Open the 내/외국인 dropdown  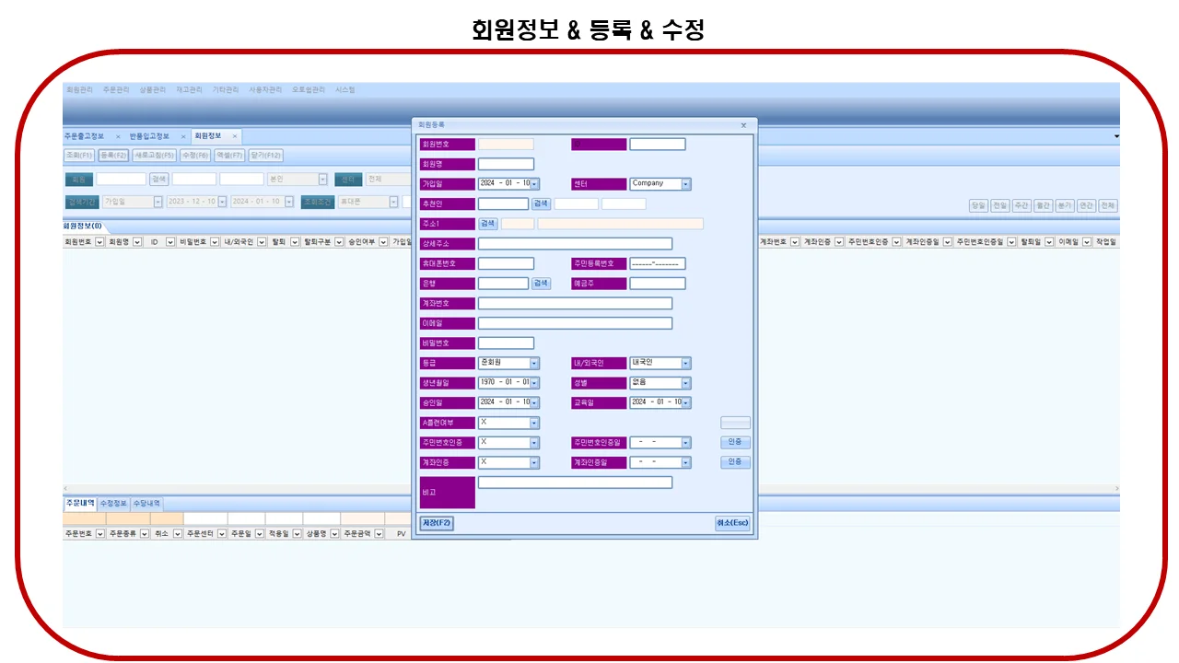point(686,364)
